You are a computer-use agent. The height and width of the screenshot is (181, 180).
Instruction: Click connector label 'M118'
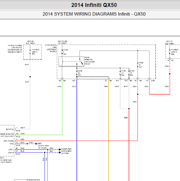(x=18, y=131)
